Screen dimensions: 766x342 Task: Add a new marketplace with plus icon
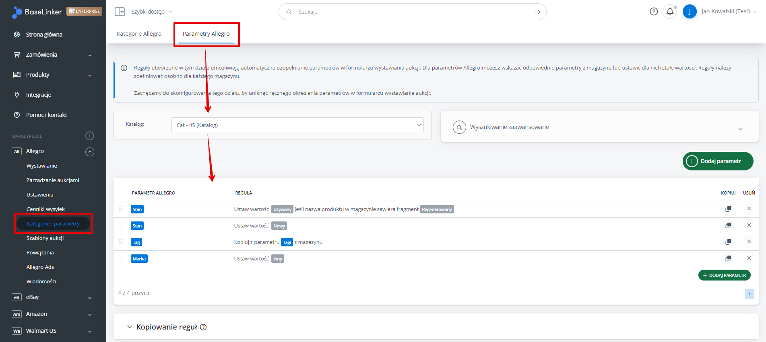[90, 136]
